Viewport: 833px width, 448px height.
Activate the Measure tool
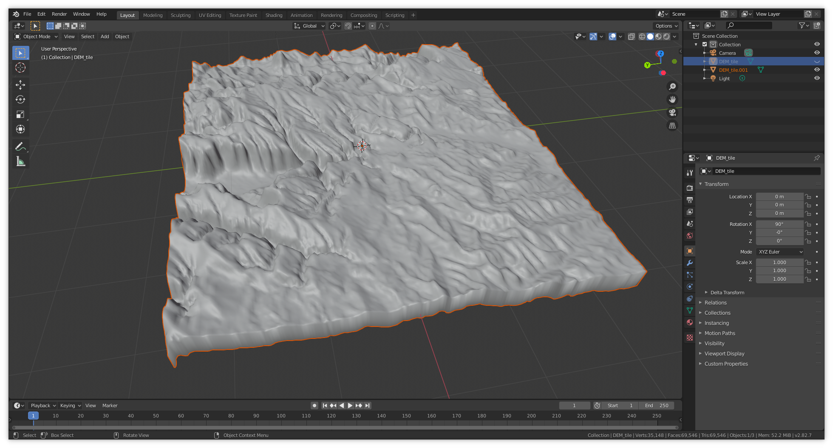(20, 161)
